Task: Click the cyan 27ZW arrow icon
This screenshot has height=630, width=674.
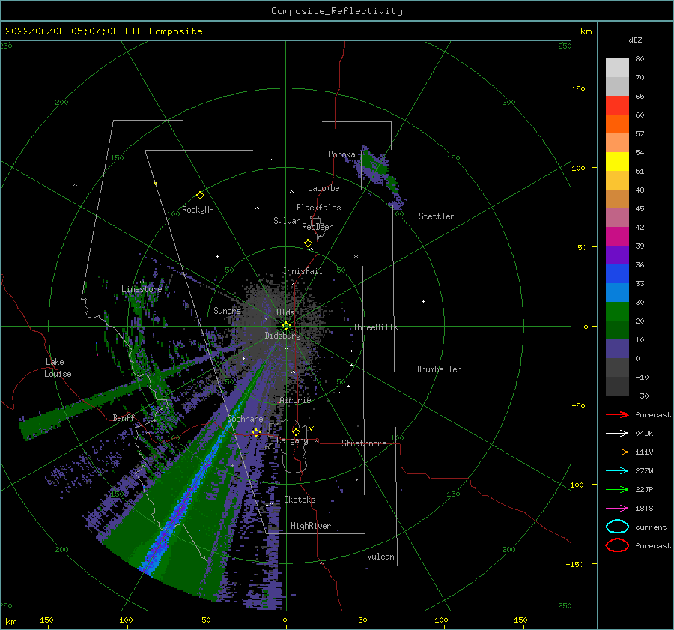Action: click(x=617, y=471)
